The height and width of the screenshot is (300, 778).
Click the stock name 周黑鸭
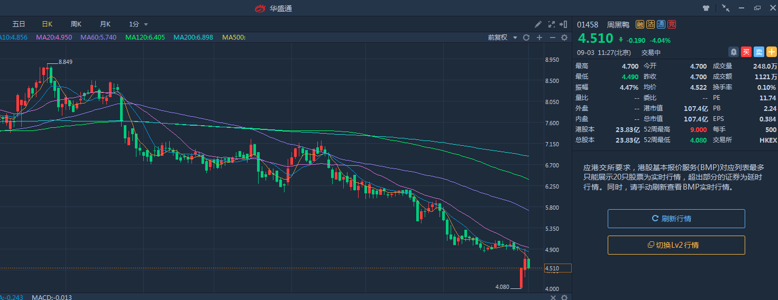(618, 24)
